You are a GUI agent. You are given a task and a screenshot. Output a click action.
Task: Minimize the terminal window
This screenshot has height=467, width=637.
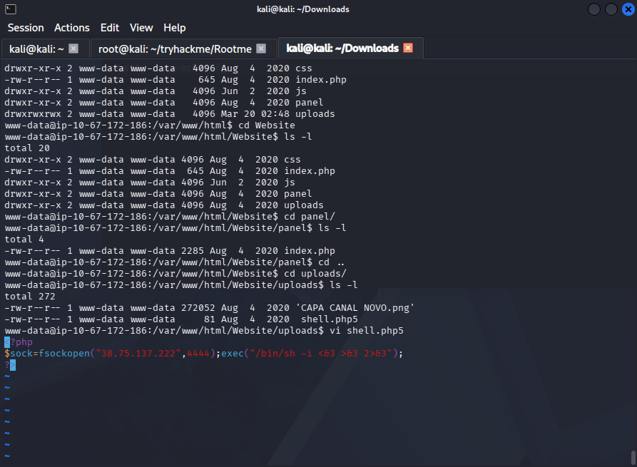pyautogui.click(x=594, y=9)
